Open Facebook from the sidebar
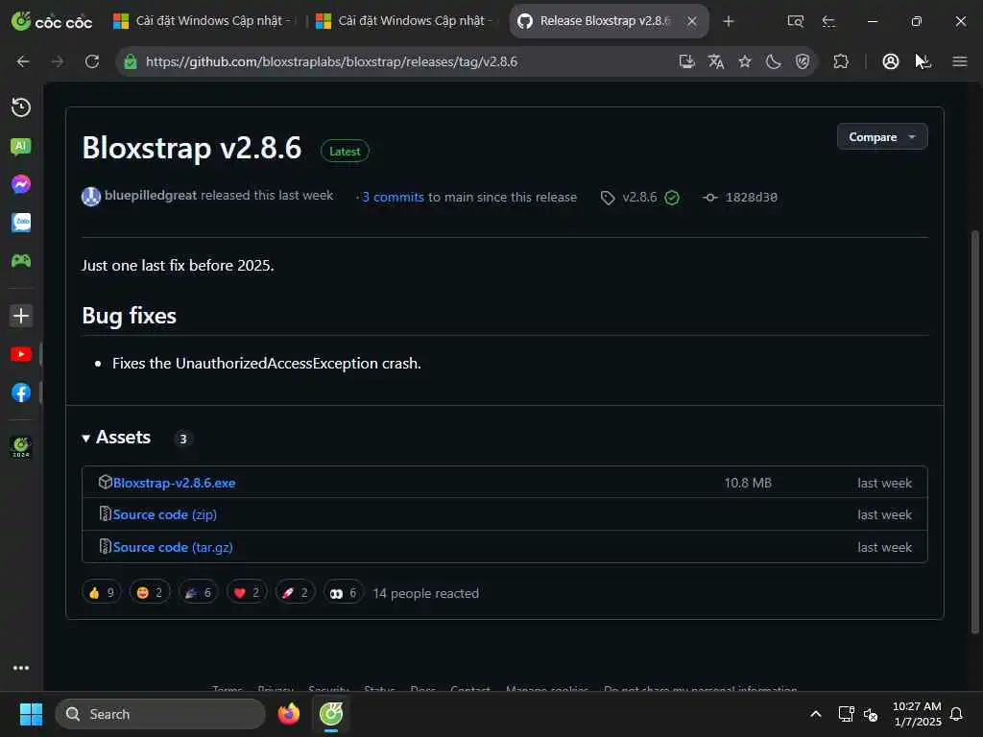This screenshot has height=737, width=983. 21,392
